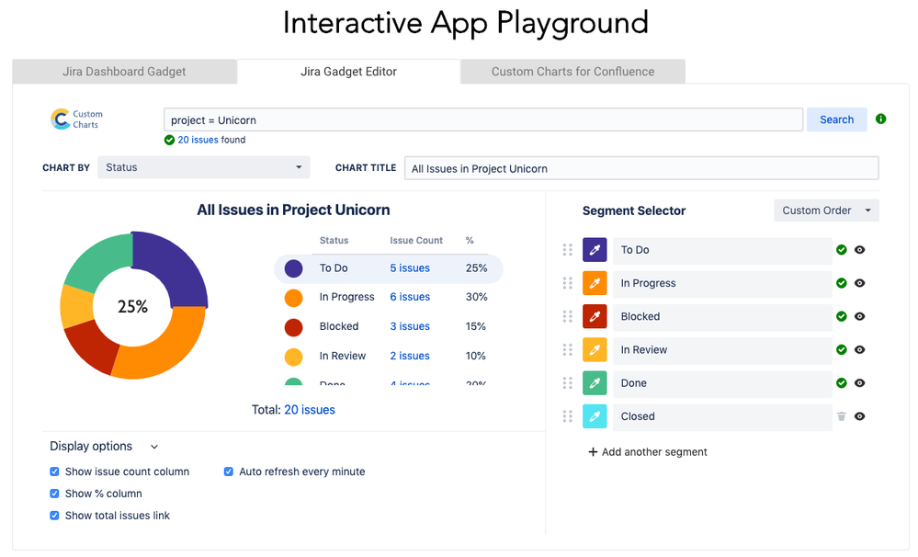This screenshot has height=557, width=918.
Task: Click the green info icon beside Search
Action: click(881, 119)
